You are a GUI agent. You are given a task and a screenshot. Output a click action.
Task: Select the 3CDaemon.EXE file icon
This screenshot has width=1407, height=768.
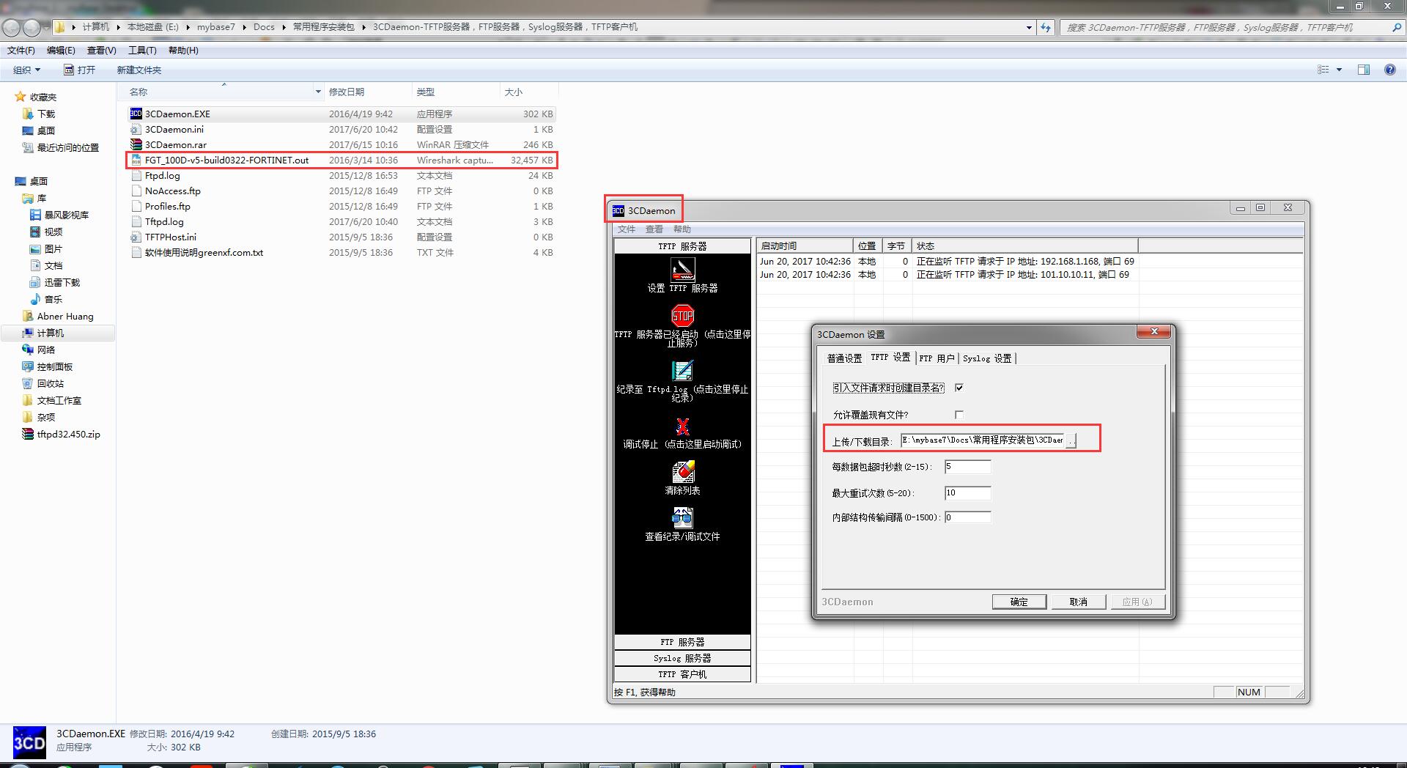click(x=136, y=114)
